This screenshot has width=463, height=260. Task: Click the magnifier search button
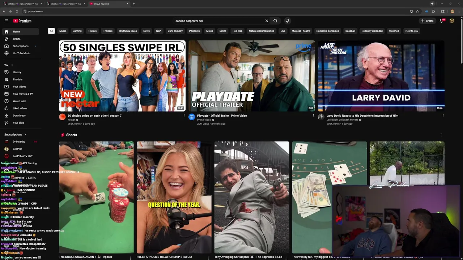click(x=275, y=21)
